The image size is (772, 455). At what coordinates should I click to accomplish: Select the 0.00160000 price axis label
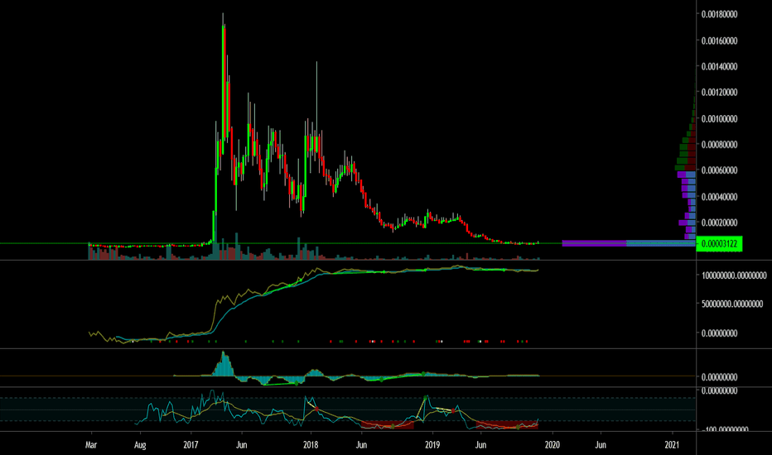point(719,41)
